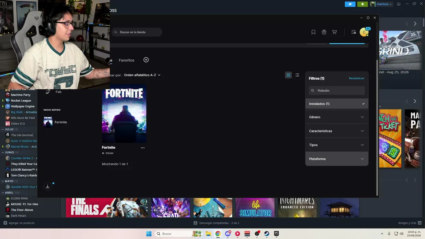
Task: Click the add collection plus icon
Action: click(x=146, y=60)
